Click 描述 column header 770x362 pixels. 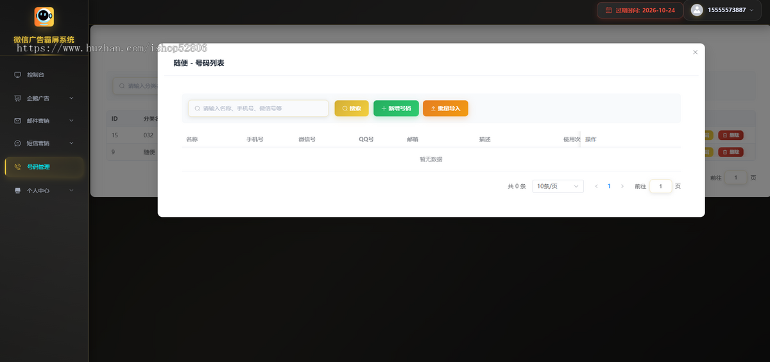click(x=484, y=139)
